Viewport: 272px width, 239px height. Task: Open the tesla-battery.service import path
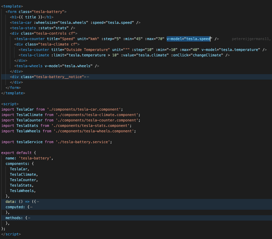click(x=83, y=142)
